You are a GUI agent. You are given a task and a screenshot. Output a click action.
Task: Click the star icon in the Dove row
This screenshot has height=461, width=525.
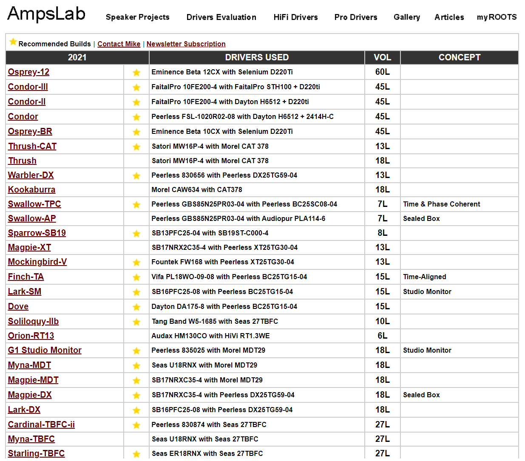(x=136, y=307)
